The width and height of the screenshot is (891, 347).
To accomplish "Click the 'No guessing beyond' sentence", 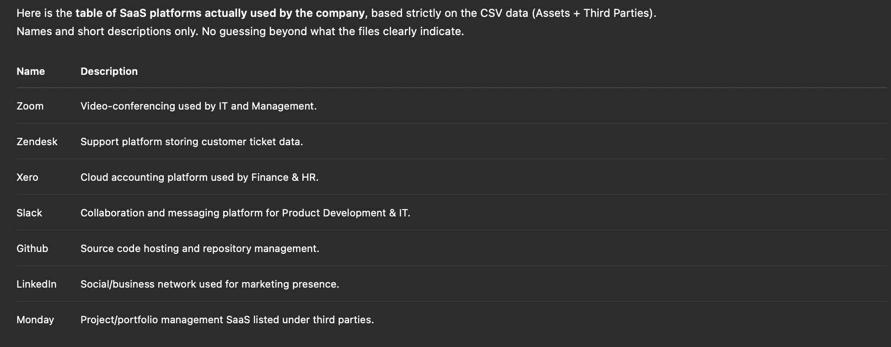I will coord(333,32).
